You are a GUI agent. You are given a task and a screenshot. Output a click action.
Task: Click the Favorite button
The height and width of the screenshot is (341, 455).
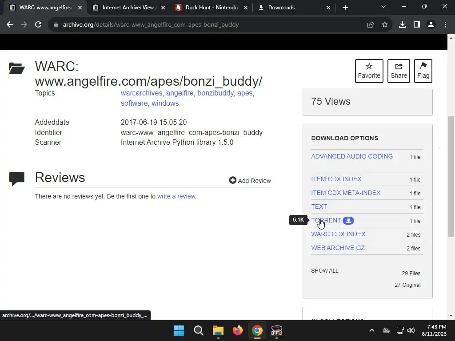point(369,71)
